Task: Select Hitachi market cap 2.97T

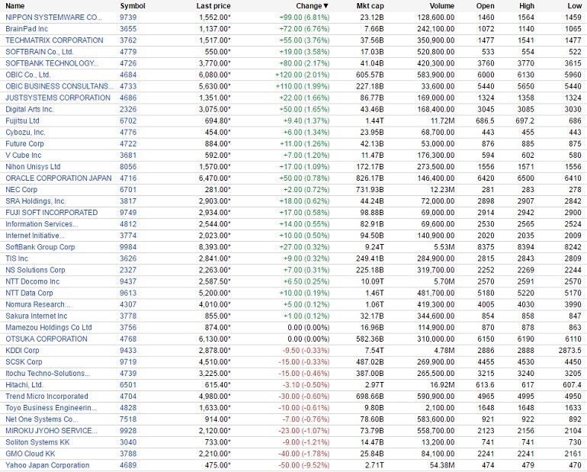Action: pyautogui.click(x=374, y=385)
